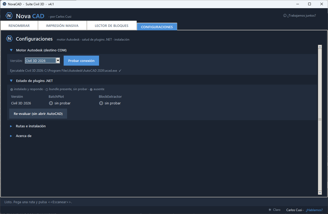Click the scrollbar up arrow
Image resolution: width=328 pixels, height=214 pixels.
pos(320,47)
